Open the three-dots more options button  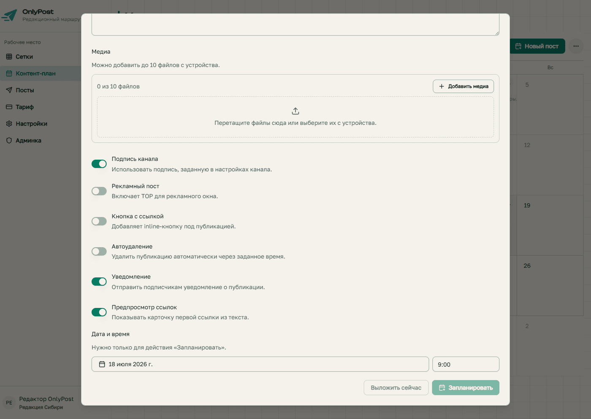coord(576,46)
